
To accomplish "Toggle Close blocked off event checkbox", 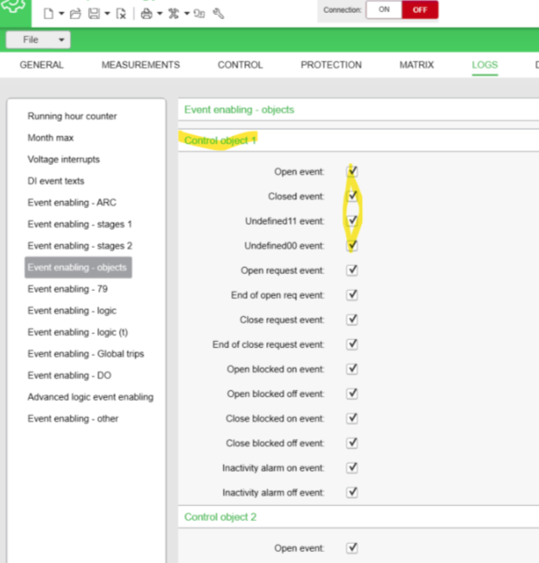I will click(352, 443).
